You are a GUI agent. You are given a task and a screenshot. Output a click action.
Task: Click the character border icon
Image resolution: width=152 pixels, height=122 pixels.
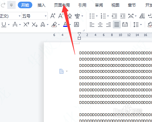[x=76, y=24]
